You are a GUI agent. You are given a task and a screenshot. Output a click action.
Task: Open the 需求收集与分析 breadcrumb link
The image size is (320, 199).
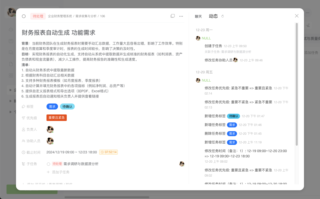[86, 16]
